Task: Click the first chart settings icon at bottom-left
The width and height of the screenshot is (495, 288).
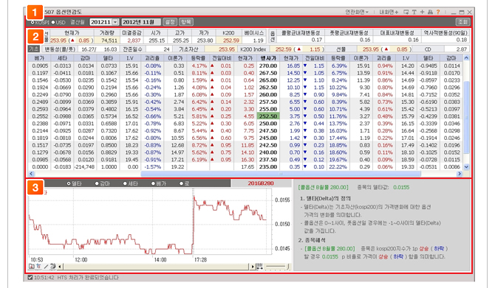Action: pyautogui.click(x=31, y=267)
